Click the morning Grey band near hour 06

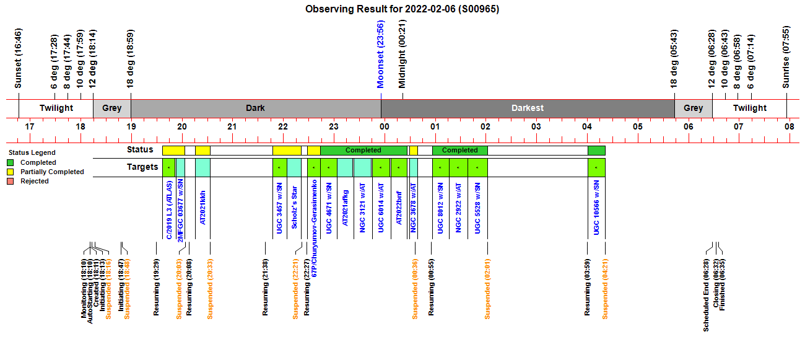click(x=694, y=108)
